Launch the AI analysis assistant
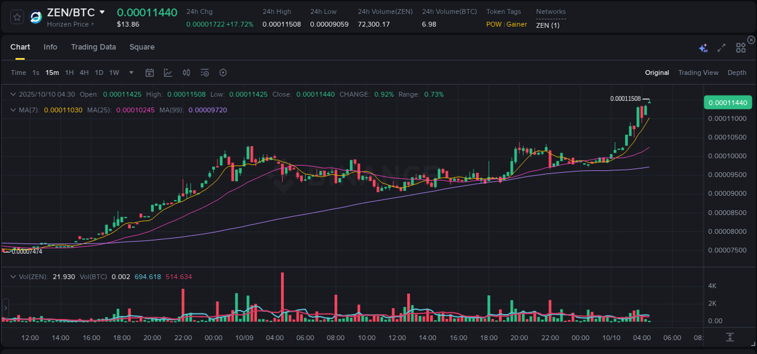This screenshot has width=757, height=354. point(702,47)
